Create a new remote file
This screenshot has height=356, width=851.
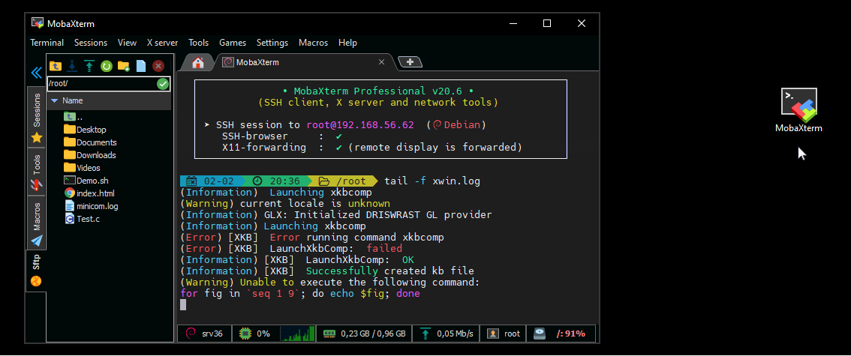pos(141,66)
